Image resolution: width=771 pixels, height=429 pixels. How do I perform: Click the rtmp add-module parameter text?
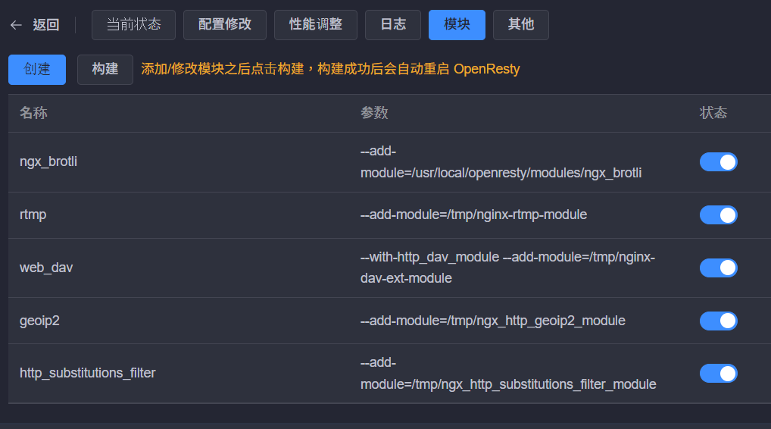[x=473, y=215]
